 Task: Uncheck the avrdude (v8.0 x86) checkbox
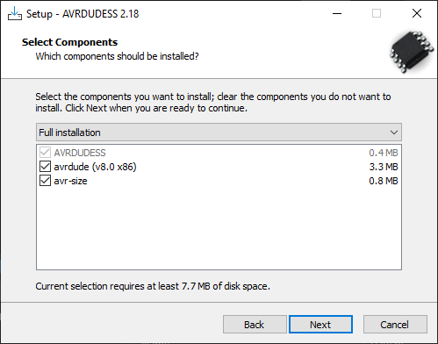point(45,167)
